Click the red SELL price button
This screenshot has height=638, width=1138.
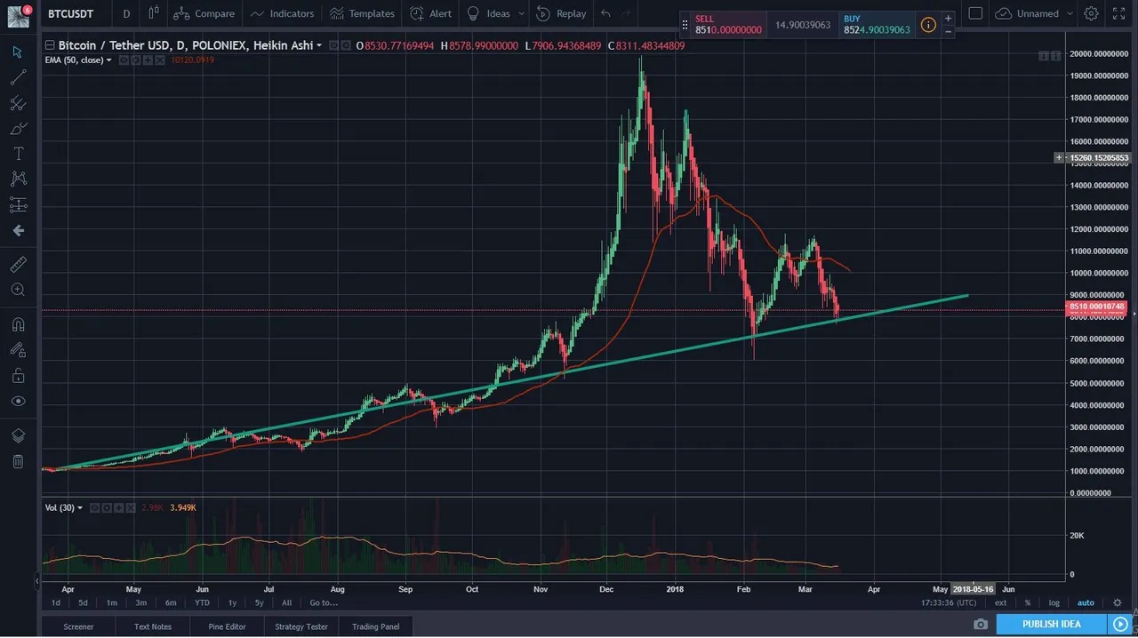(x=729, y=24)
